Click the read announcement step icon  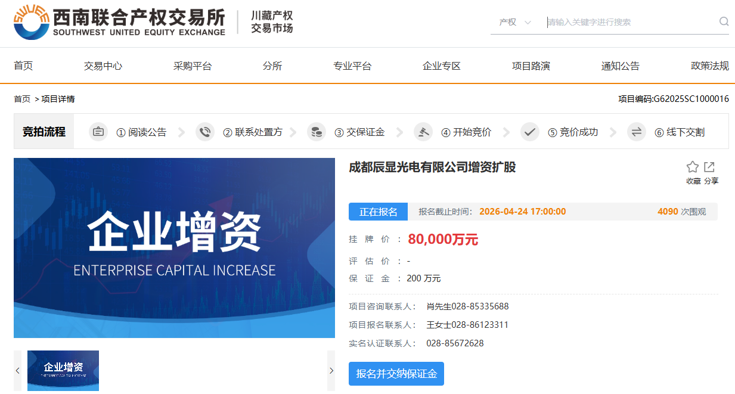click(x=98, y=132)
